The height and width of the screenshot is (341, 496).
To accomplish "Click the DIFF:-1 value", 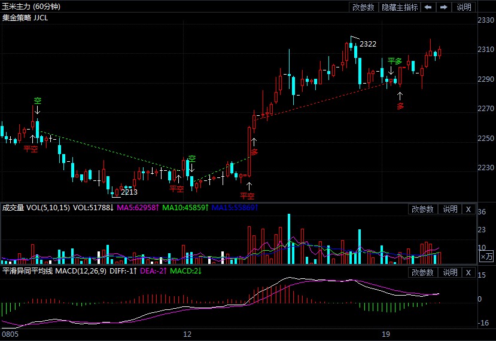I will (123, 271).
